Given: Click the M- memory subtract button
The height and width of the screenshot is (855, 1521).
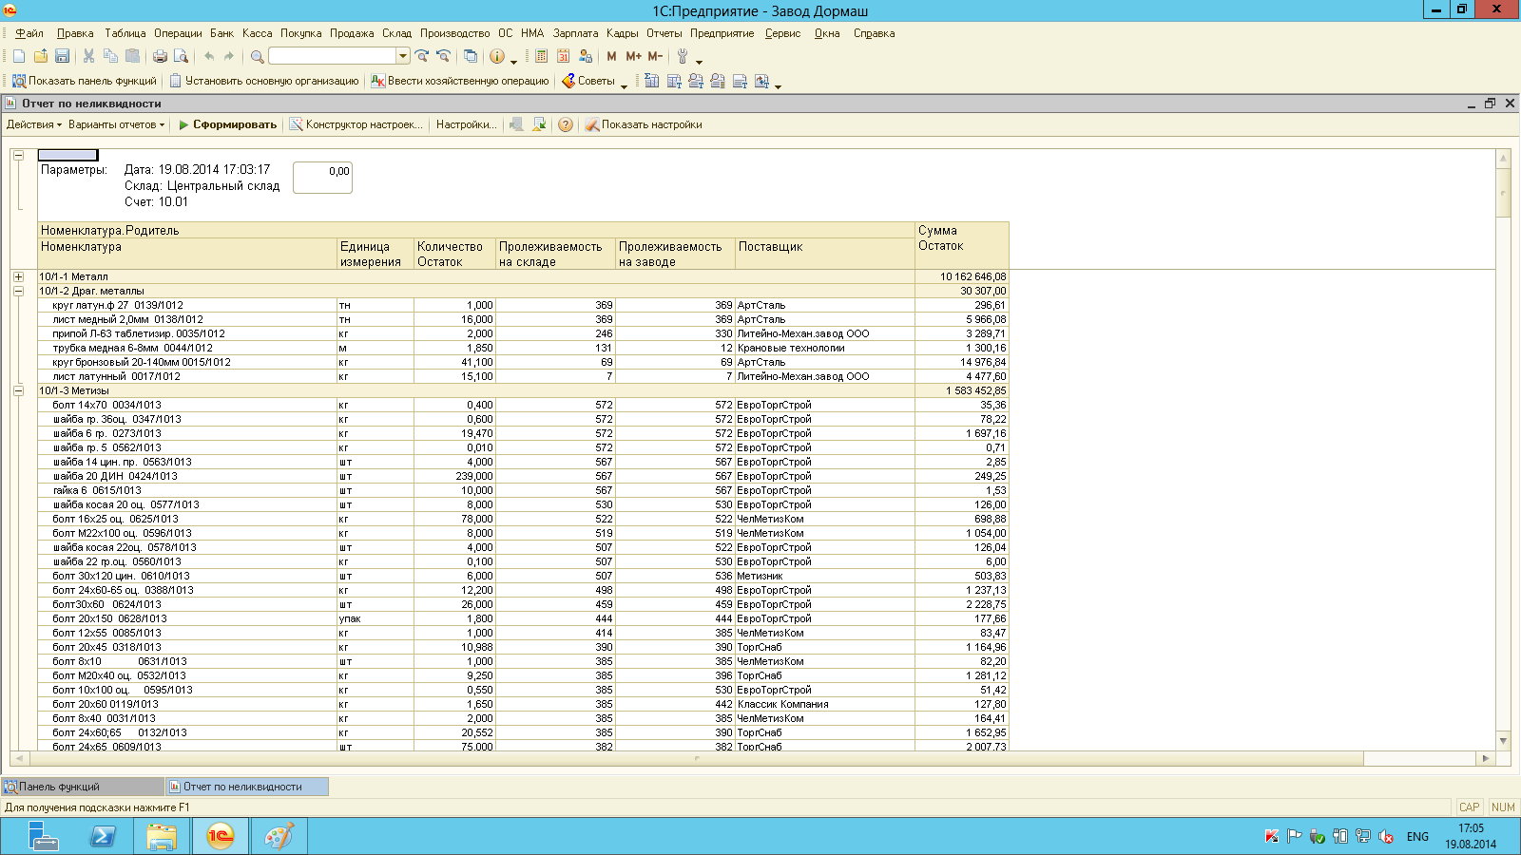Looking at the screenshot, I should point(655,57).
